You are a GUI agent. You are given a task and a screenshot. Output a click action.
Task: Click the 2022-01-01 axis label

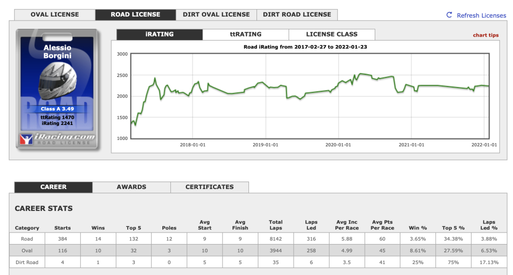click(484, 144)
